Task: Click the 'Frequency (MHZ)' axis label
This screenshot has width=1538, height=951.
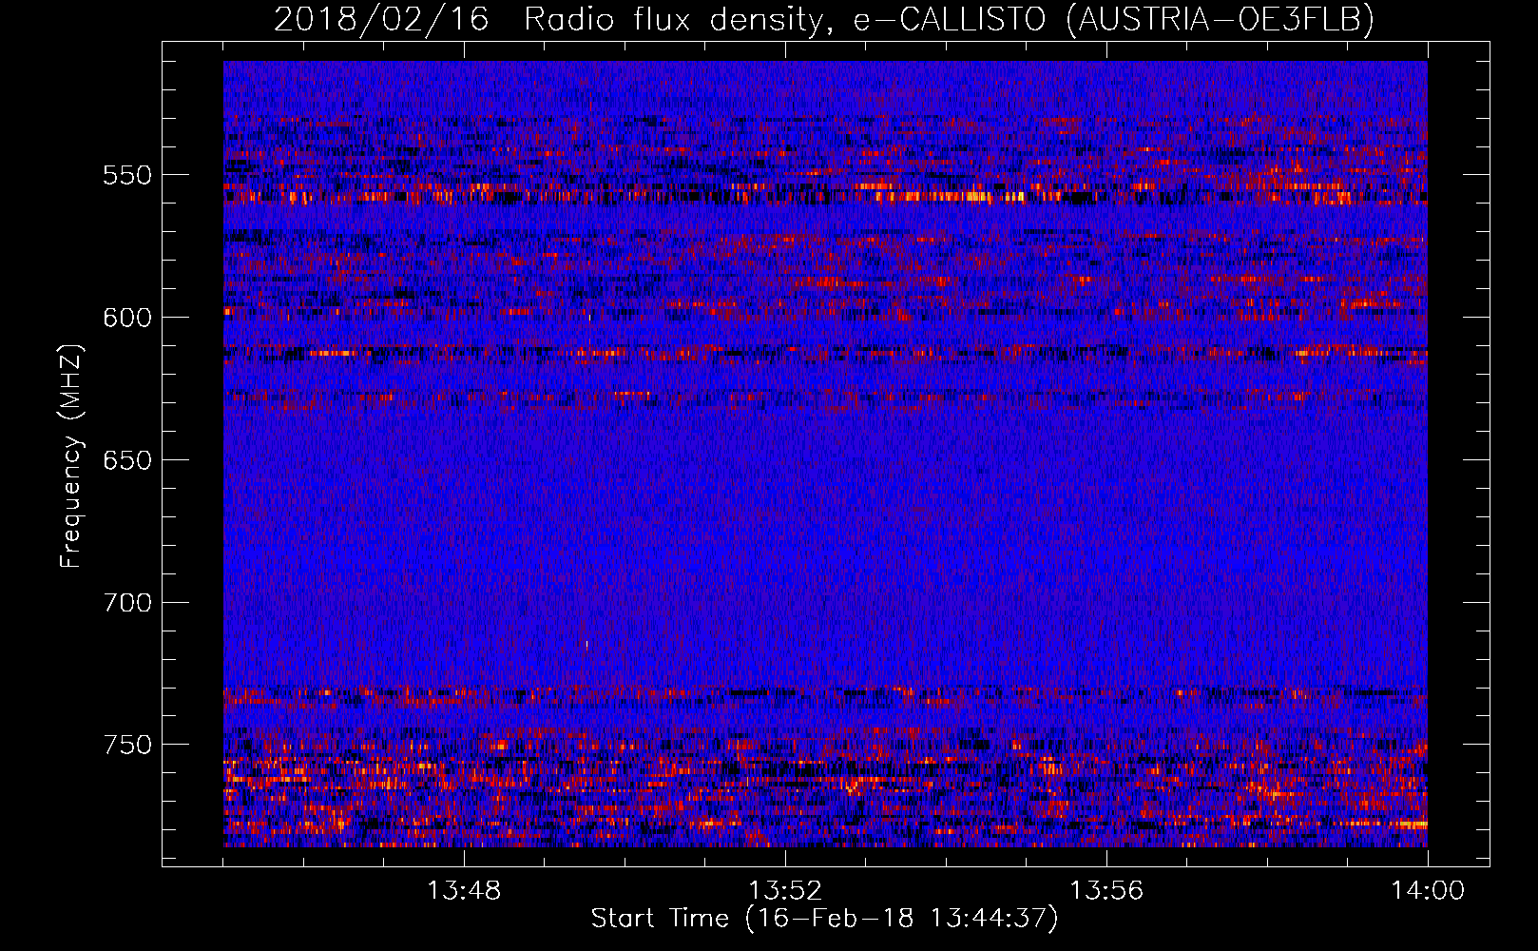Action: tap(70, 456)
